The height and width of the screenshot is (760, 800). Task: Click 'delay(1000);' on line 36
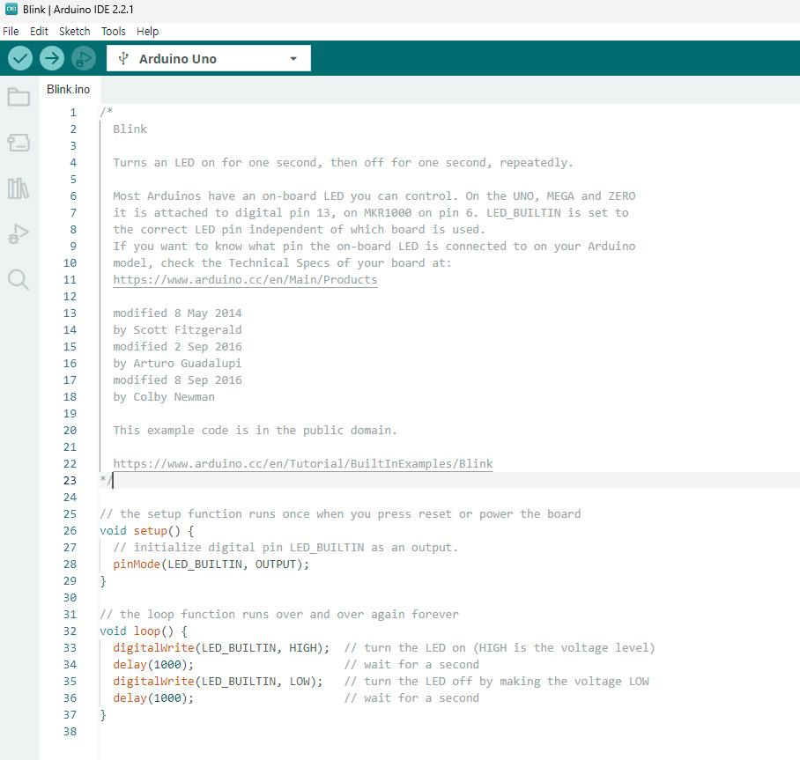pyautogui.click(x=153, y=698)
